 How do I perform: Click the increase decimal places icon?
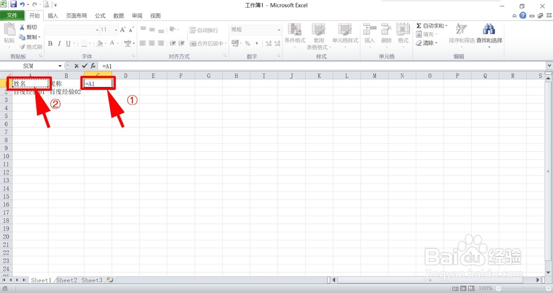tap(269, 44)
